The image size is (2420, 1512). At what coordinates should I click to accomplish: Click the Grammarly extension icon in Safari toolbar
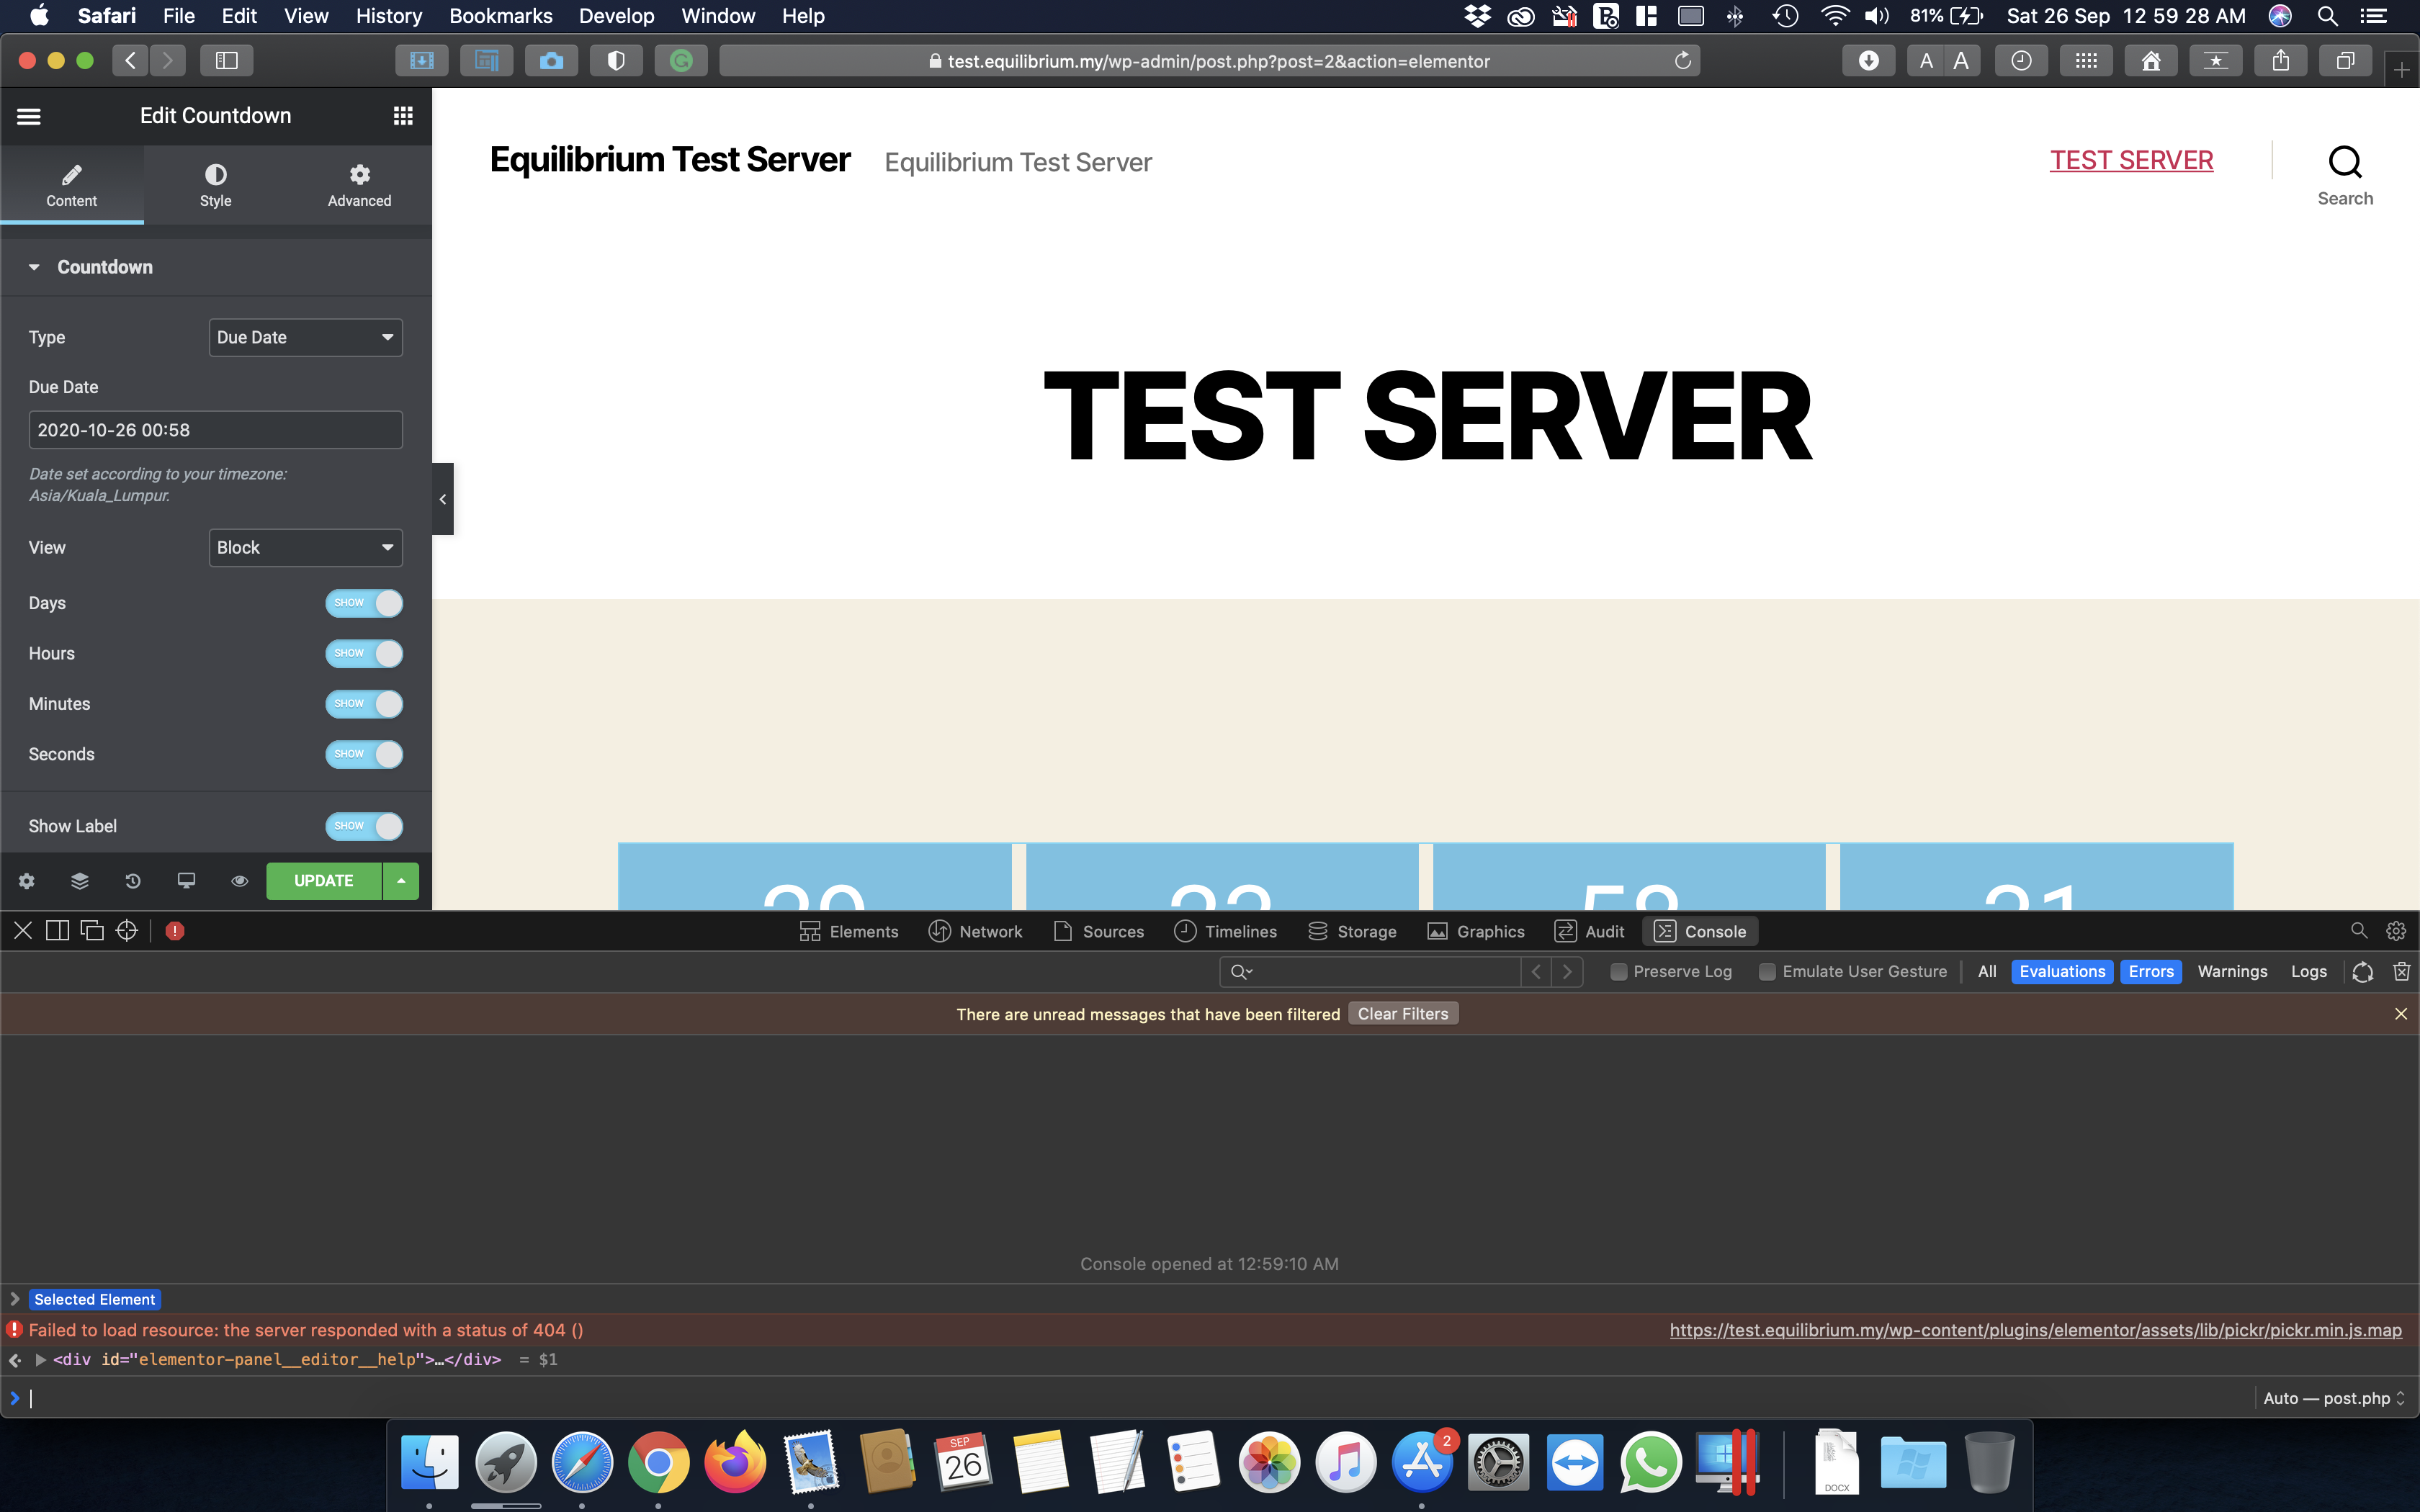(x=681, y=60)
